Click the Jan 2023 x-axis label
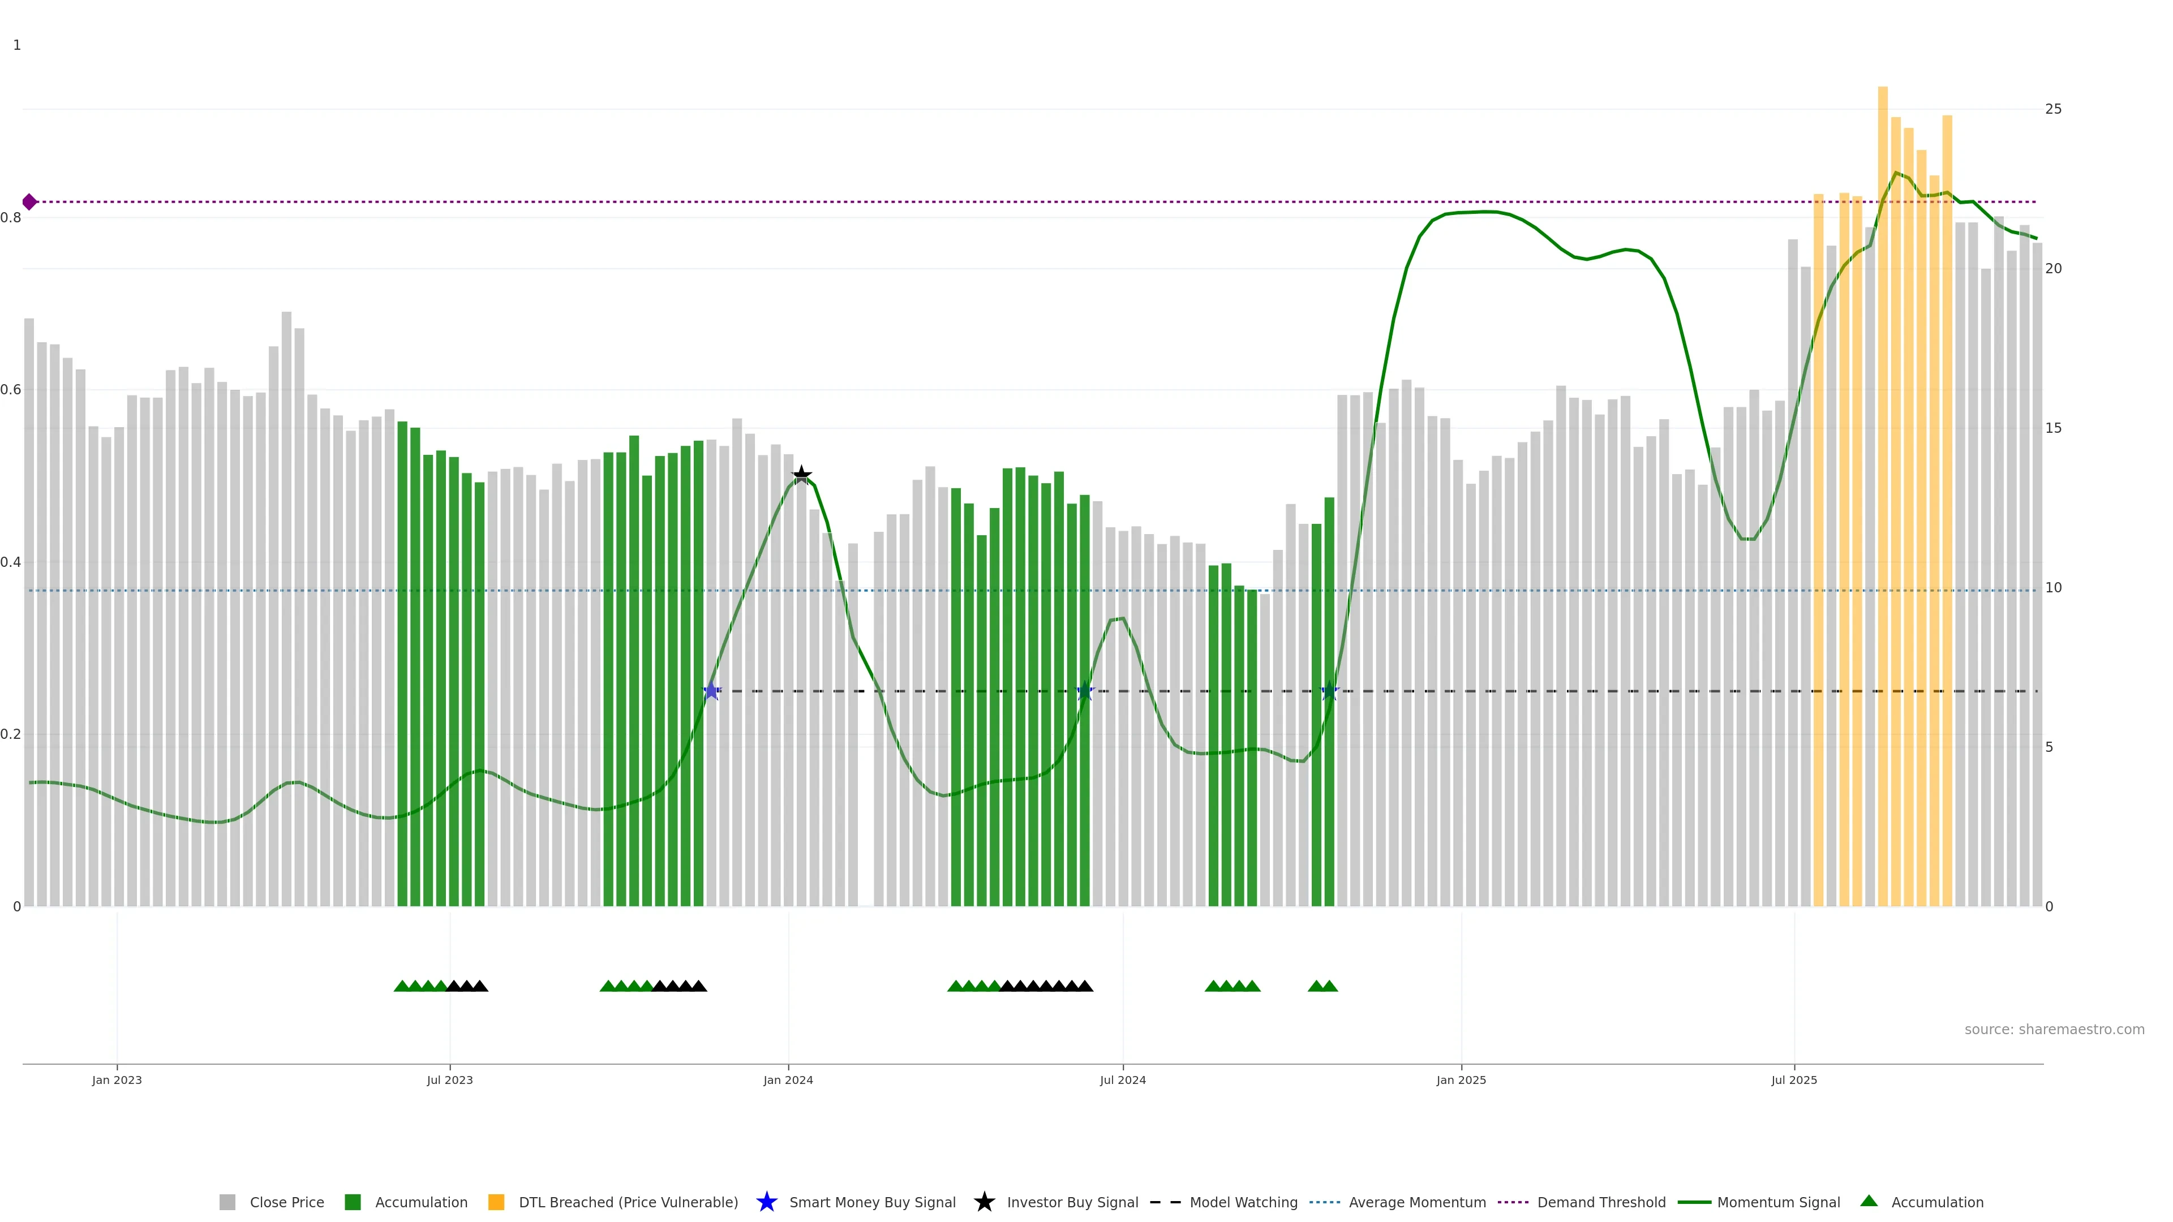The height and width of the screenshot is (1222, 2173). [117, 1081]
